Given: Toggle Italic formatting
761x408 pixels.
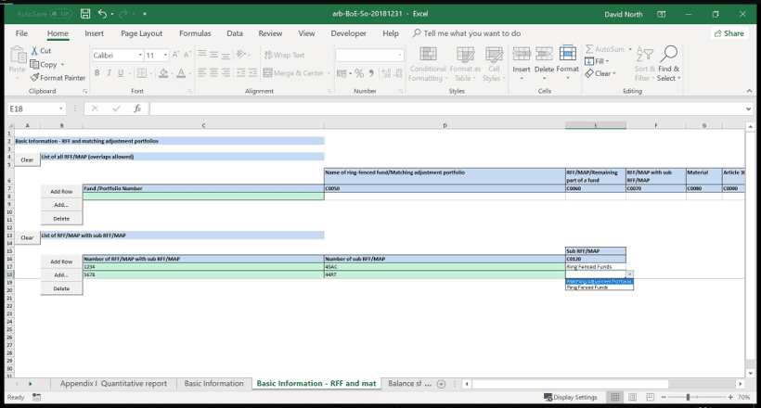Looking at the screenshot, I should click(x=109, y=73).
